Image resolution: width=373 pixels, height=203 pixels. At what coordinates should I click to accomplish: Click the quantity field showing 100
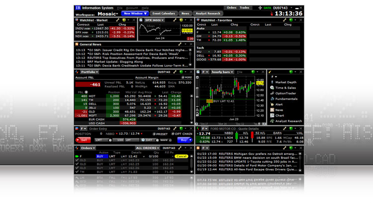click(x=118, y=140)
